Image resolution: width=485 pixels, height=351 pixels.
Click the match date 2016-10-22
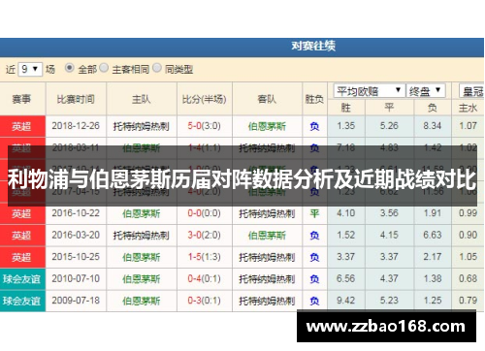click(x=76, y=213)
